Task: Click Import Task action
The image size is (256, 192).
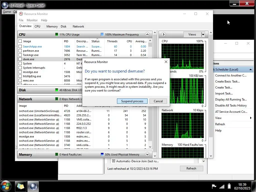Action: pos(224,93)
